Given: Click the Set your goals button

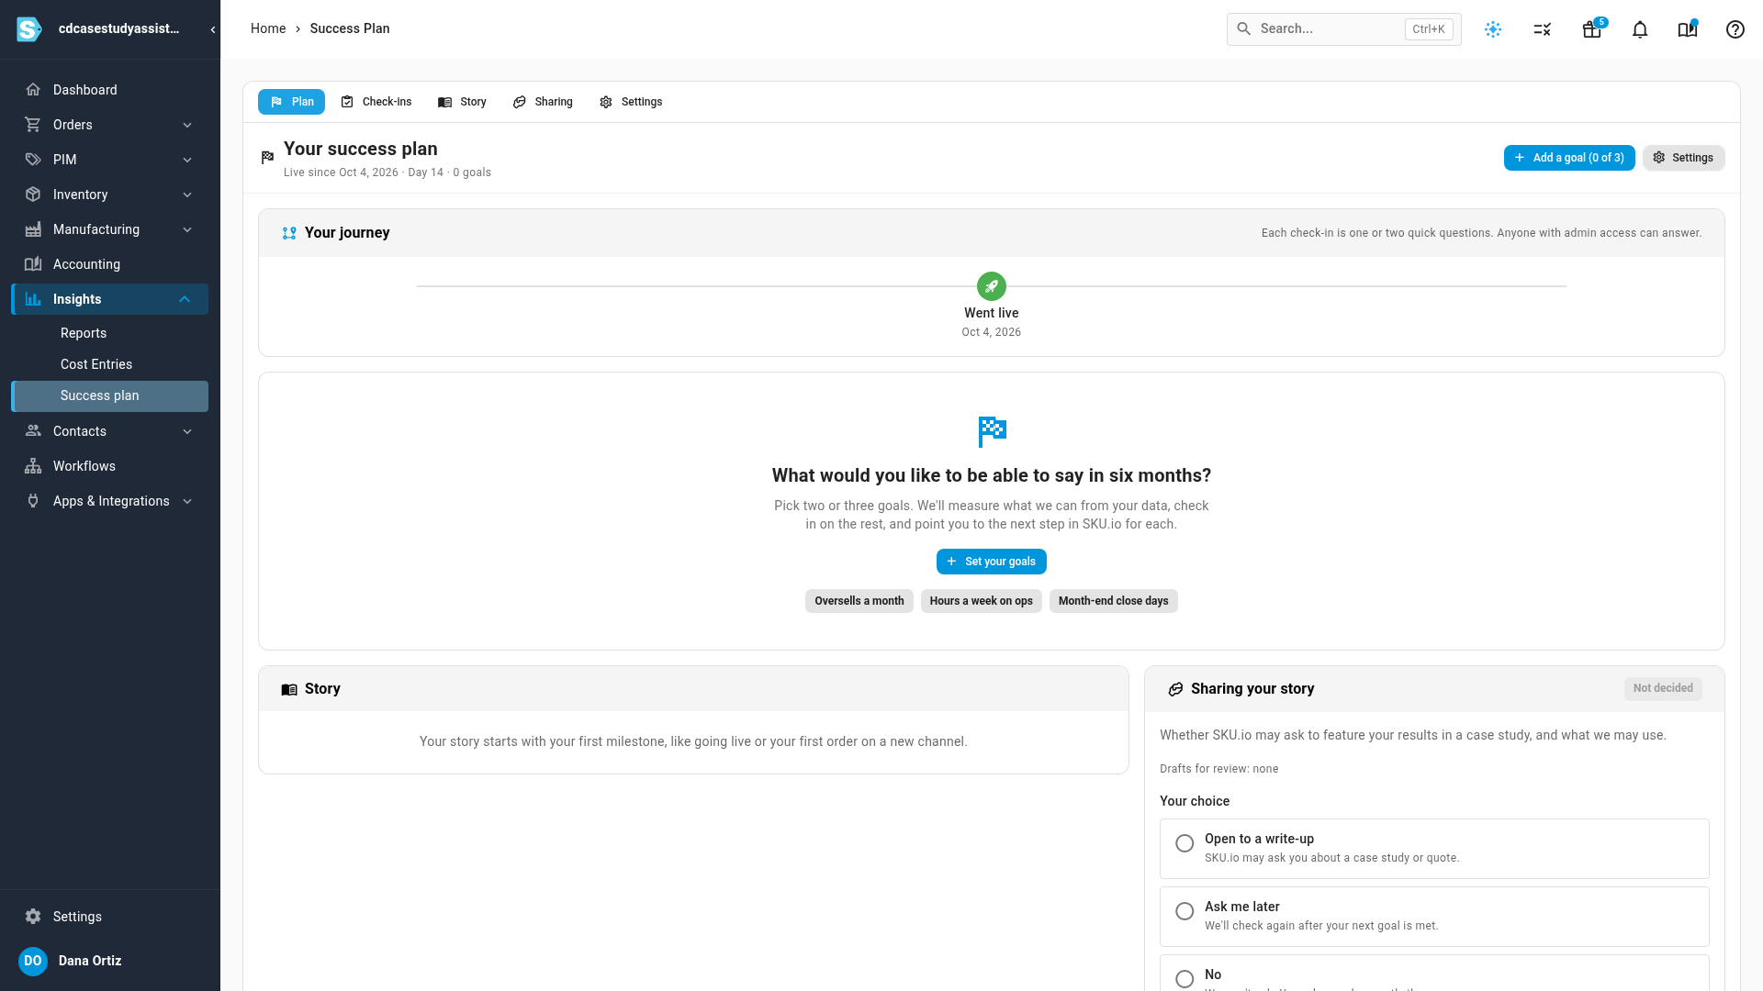Looking at the screenshot, I should click(x=992, y=562).
